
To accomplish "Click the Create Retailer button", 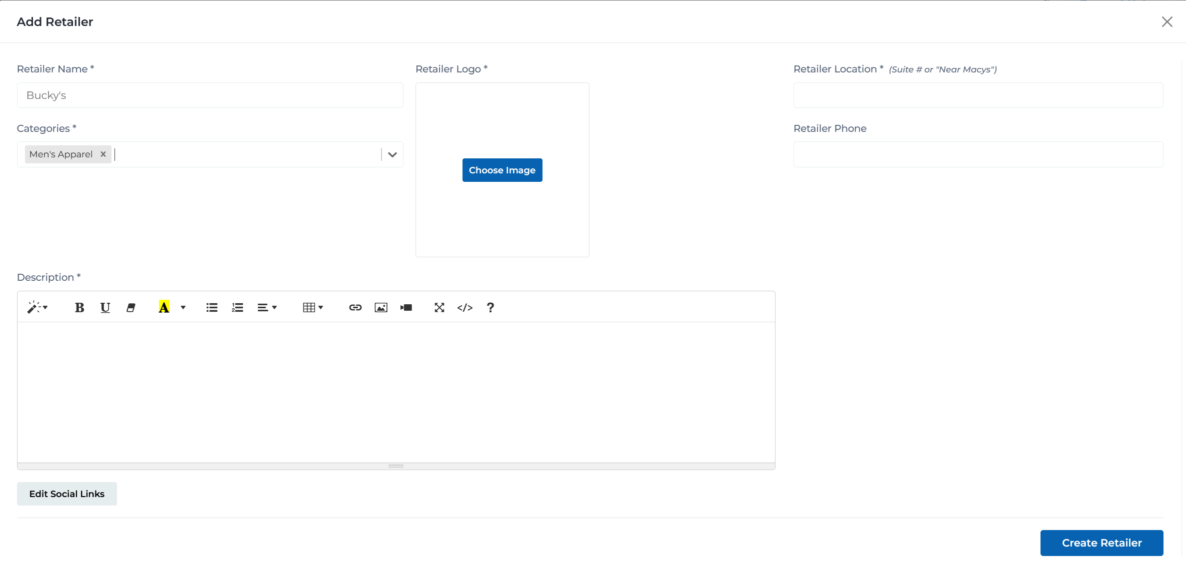I will (x=1101, y=543).
